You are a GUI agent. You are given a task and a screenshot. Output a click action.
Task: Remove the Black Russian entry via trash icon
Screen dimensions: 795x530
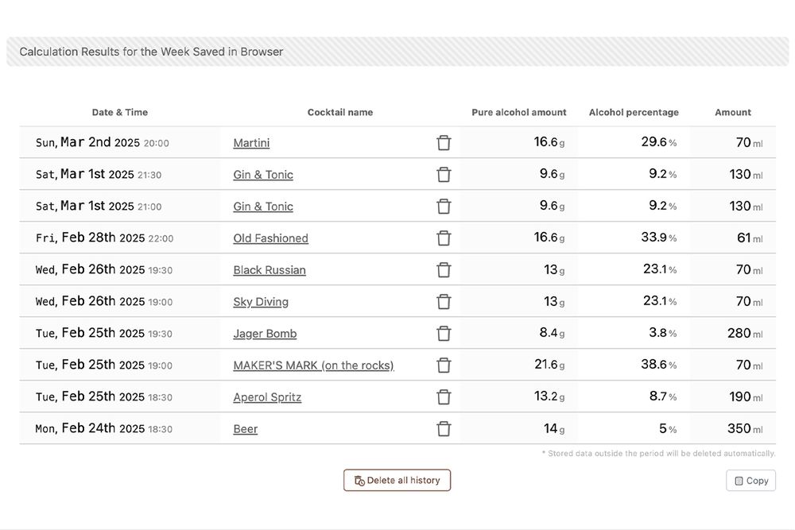pos(444,270)
